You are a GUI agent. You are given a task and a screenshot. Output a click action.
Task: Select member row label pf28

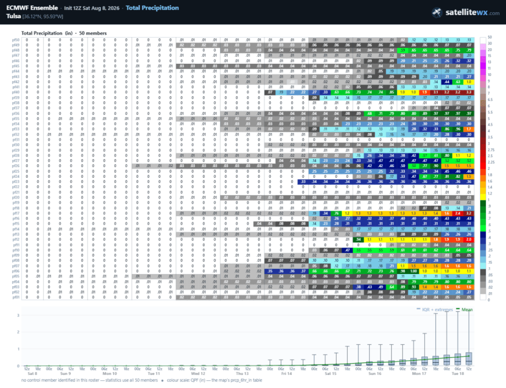click(16, 156)
